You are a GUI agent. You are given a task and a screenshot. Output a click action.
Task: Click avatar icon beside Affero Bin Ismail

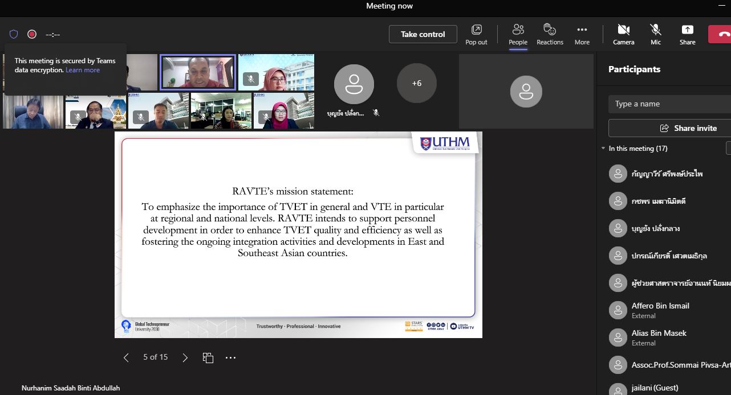click(x=618, y=310)
